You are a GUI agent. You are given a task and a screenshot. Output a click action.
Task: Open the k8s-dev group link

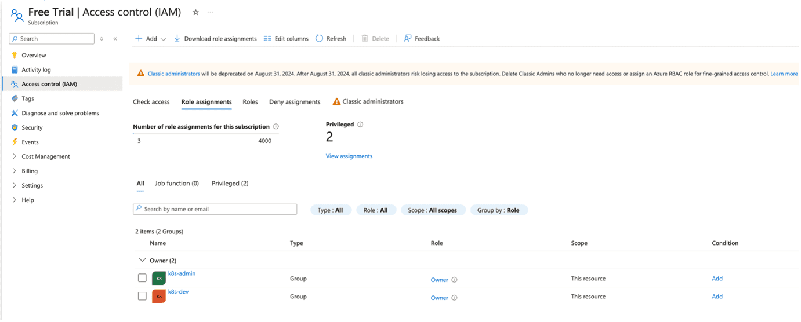(x=178, y=292)
